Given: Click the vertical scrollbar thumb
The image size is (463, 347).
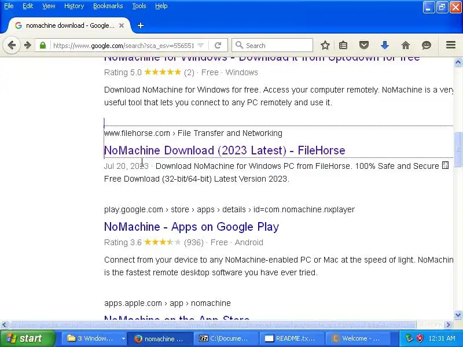Looking at the screenshot, I should (x=458, y=149).
